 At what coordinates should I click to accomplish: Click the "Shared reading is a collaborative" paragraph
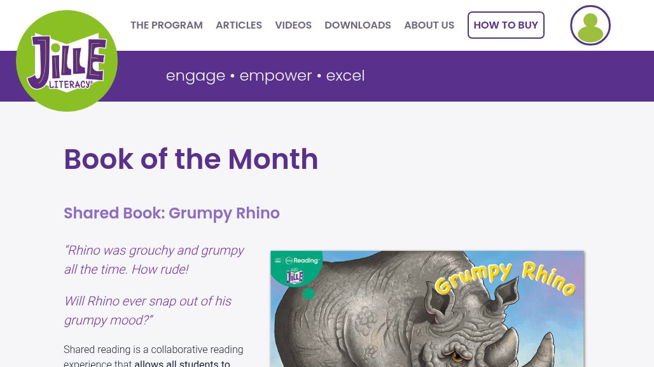click(x=153, y=350)
